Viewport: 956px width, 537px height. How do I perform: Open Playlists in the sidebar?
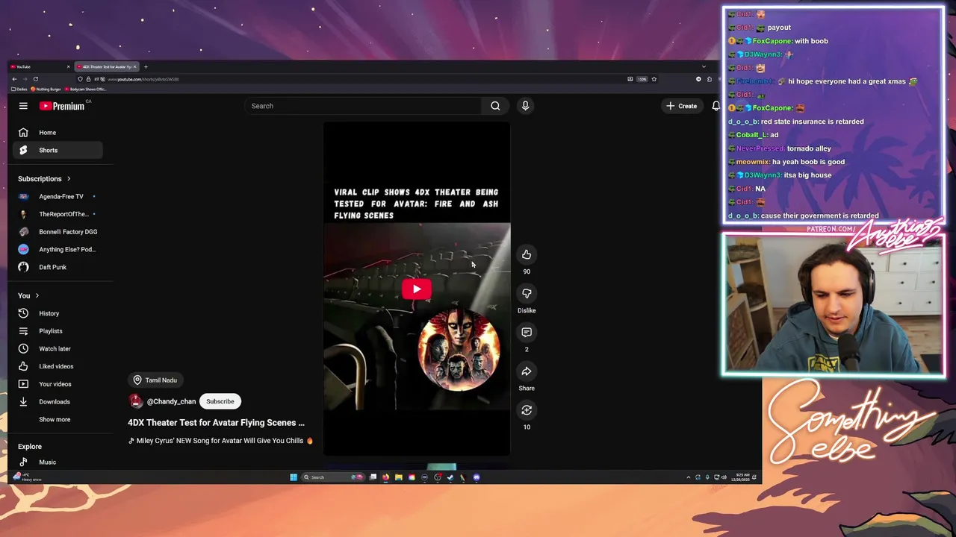point(58,331)
